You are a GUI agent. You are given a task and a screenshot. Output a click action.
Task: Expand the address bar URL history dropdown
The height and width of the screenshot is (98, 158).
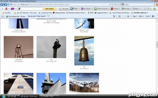point(110,4)
